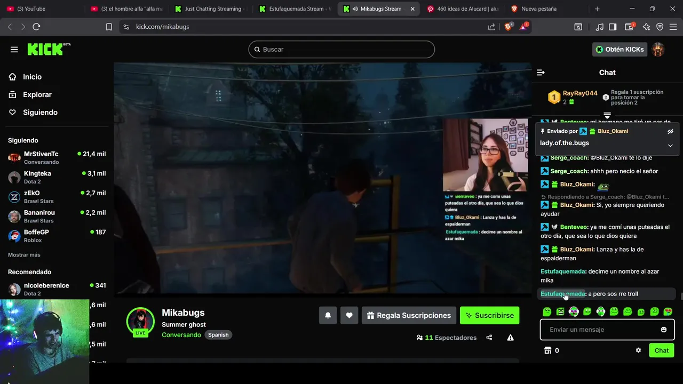Bookmark this page

(109, 27)
